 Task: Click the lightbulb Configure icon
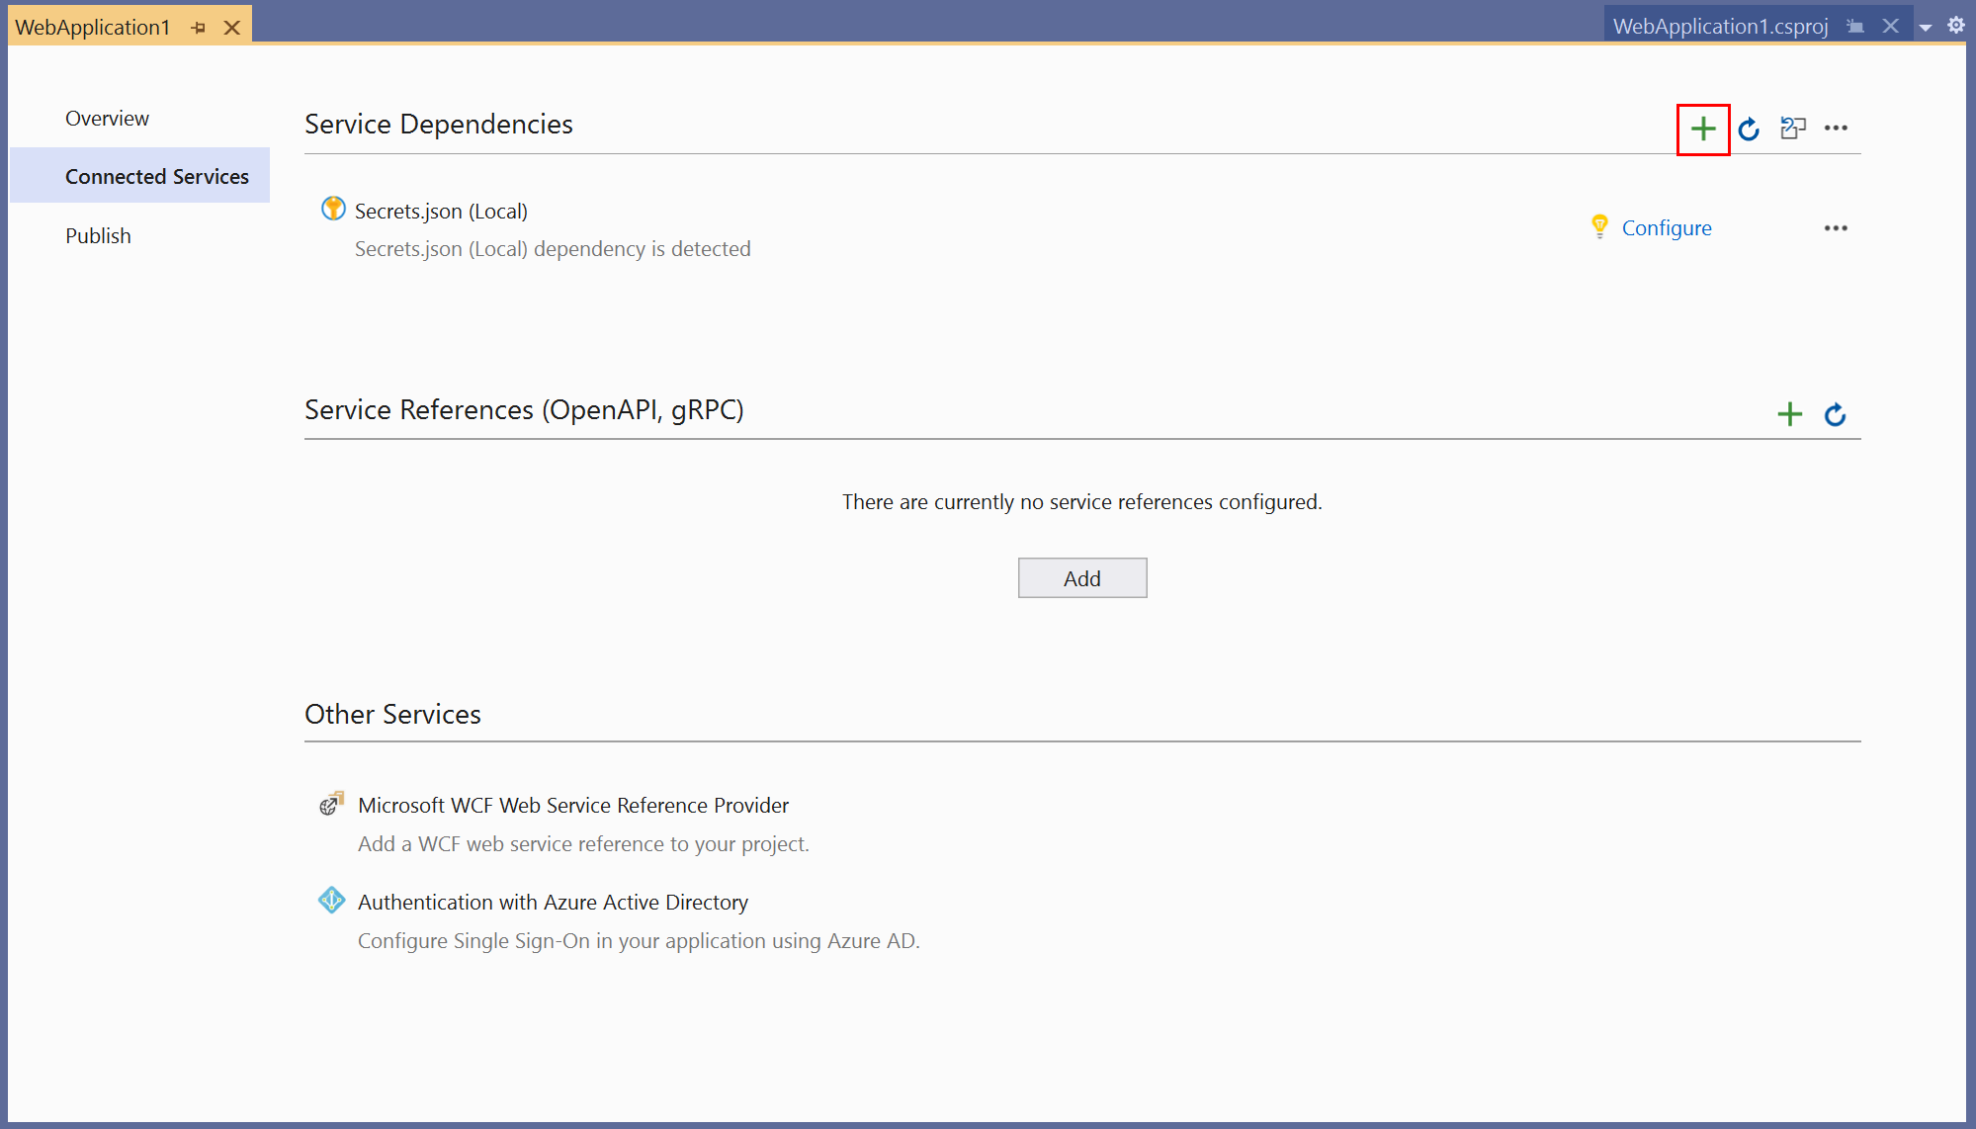pyautogui.click(x=1600, y=226)
